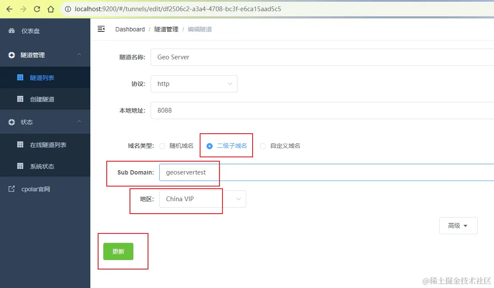Click the 本地地址 field with 8088
This screenshot has width=494, height=288.
[322, 110]
